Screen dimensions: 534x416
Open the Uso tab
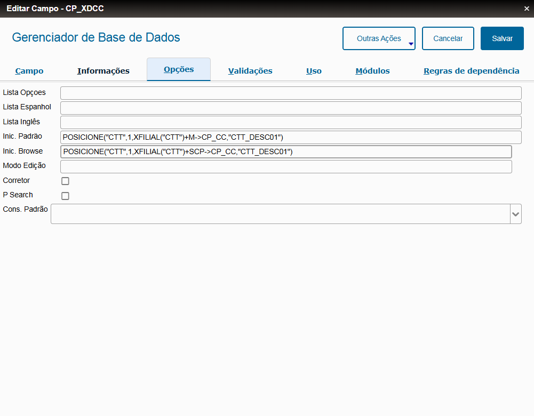[x=314, y=71]
